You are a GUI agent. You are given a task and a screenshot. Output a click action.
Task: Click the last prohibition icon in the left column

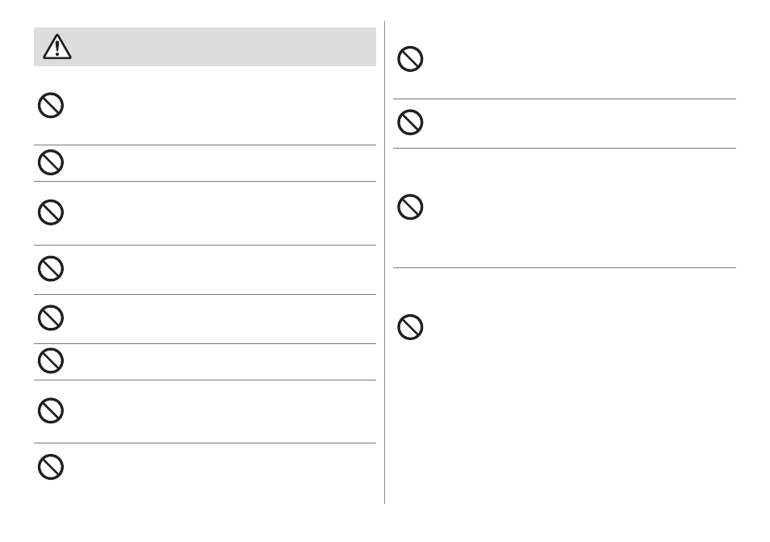51,467
